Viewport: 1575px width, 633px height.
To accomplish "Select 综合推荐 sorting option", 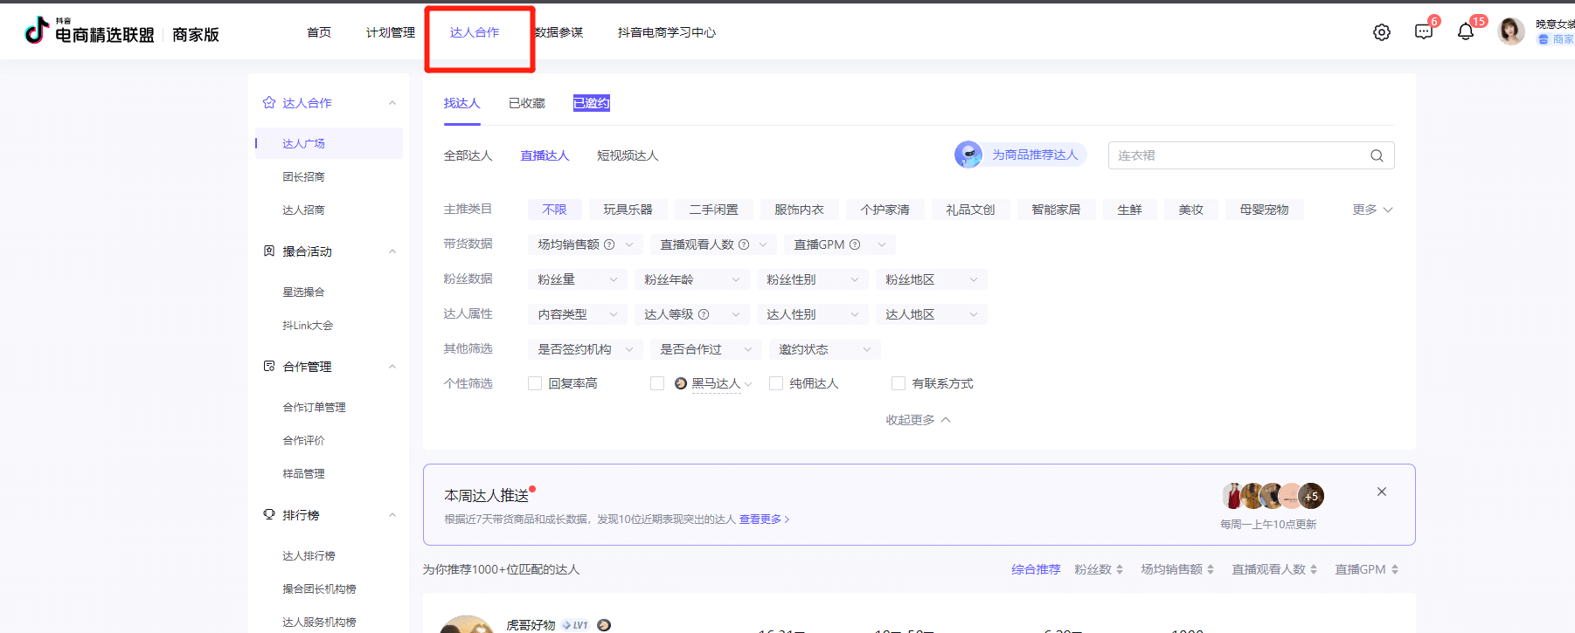I will (x=1036, y=569).
